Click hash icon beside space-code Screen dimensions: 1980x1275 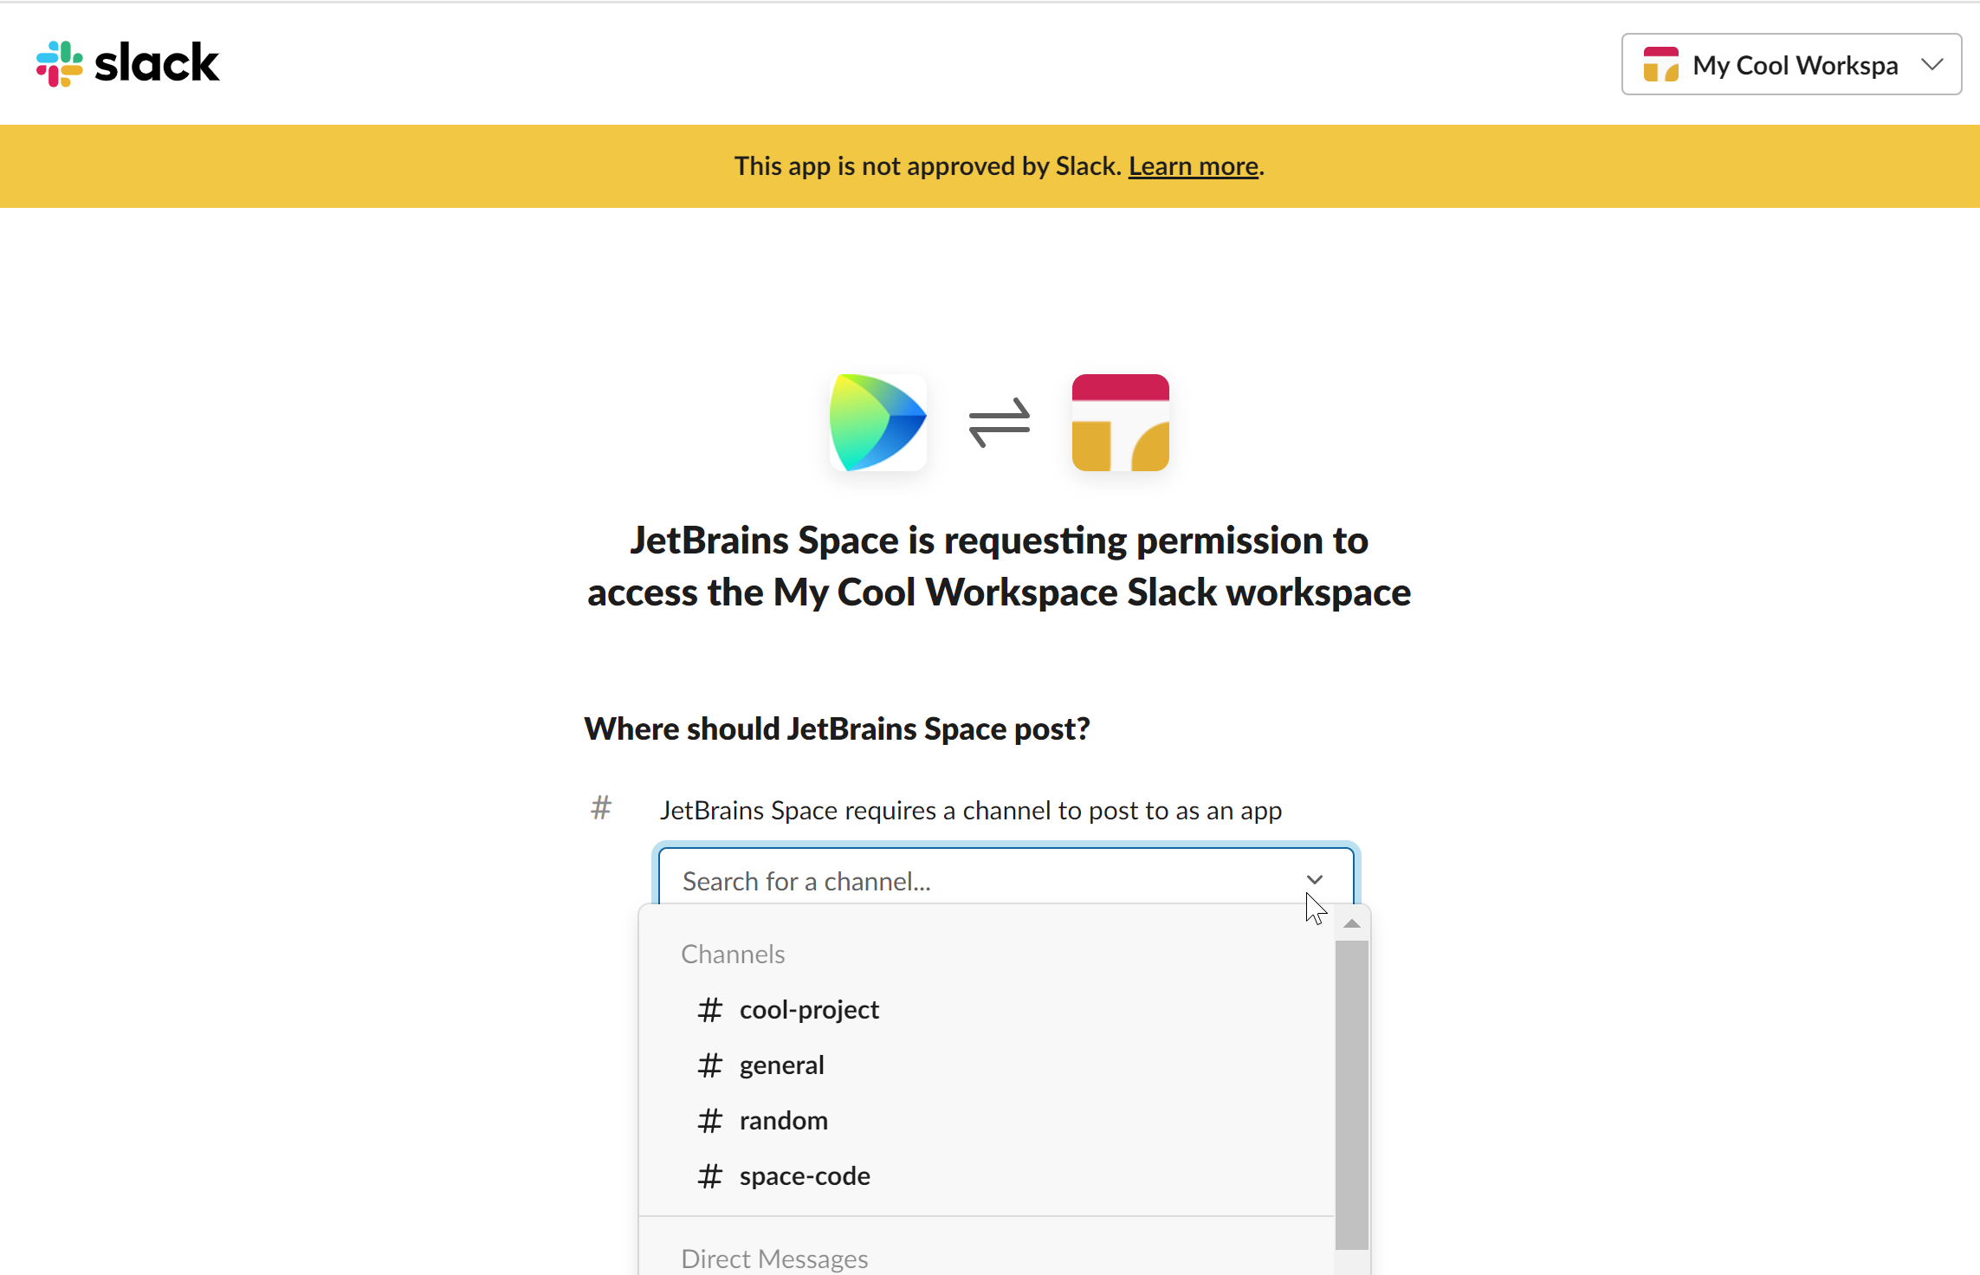click(x=710, y=1176)
